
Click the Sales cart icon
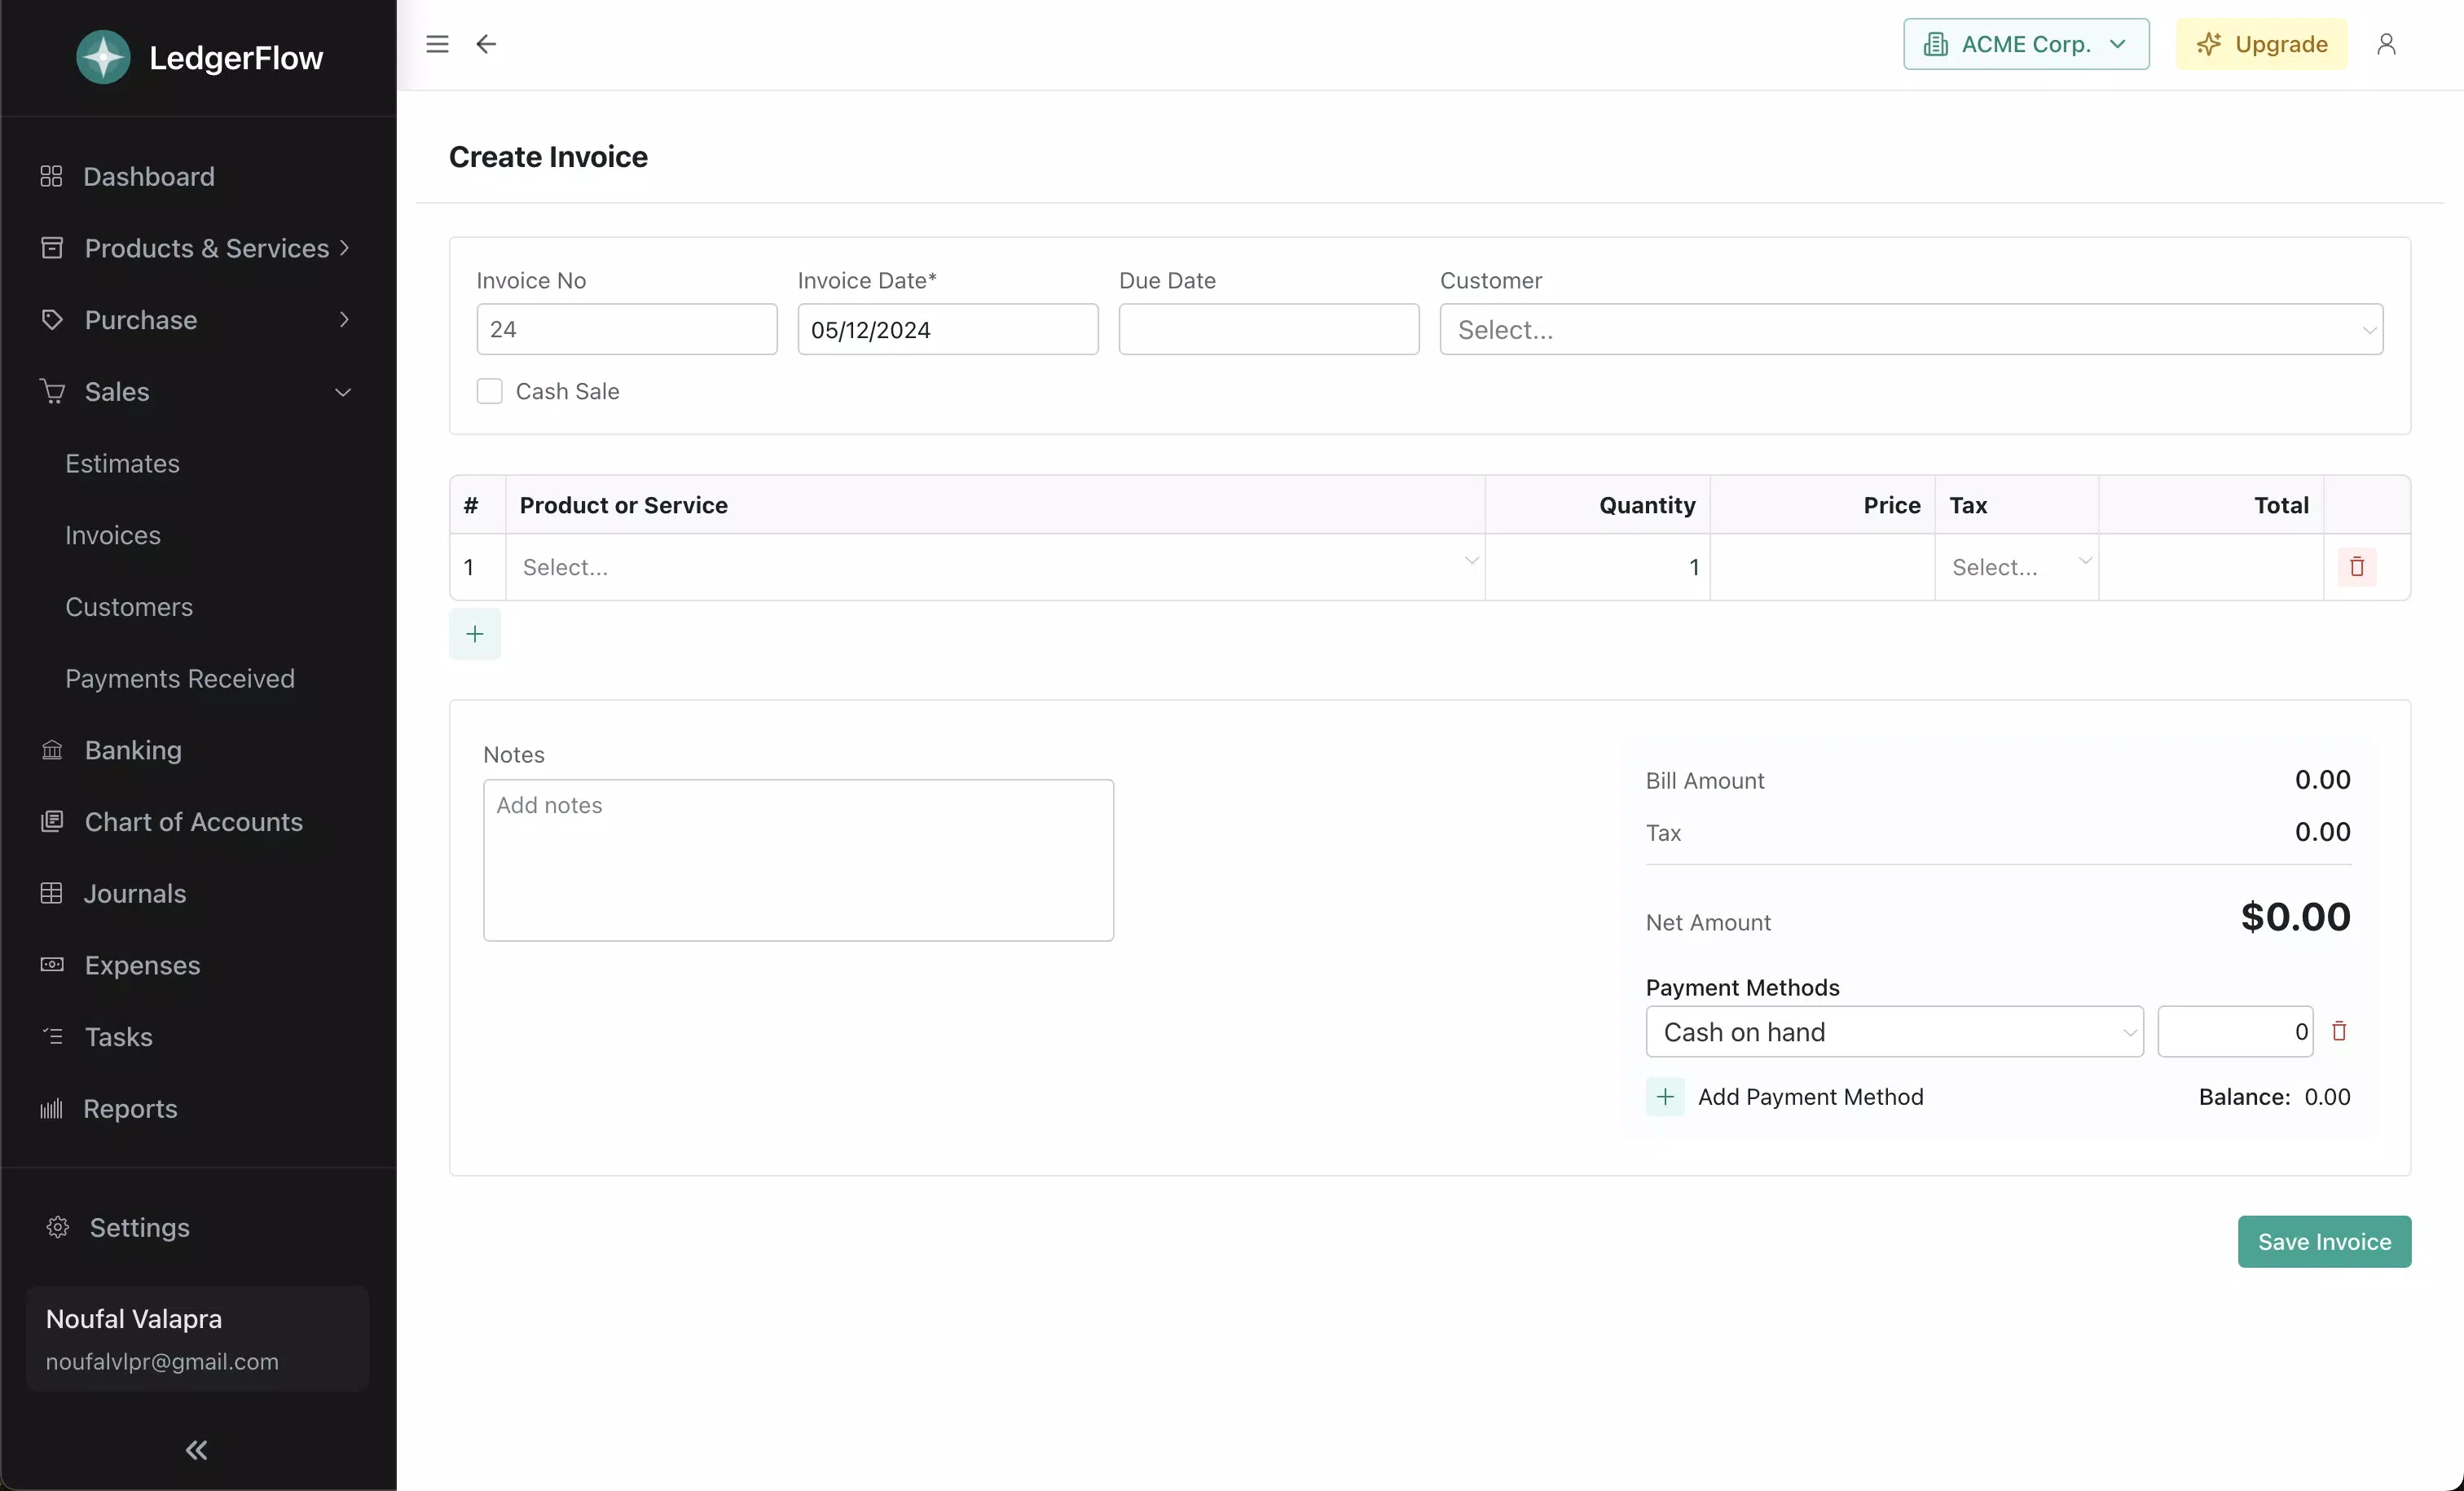tap(52, 391)
